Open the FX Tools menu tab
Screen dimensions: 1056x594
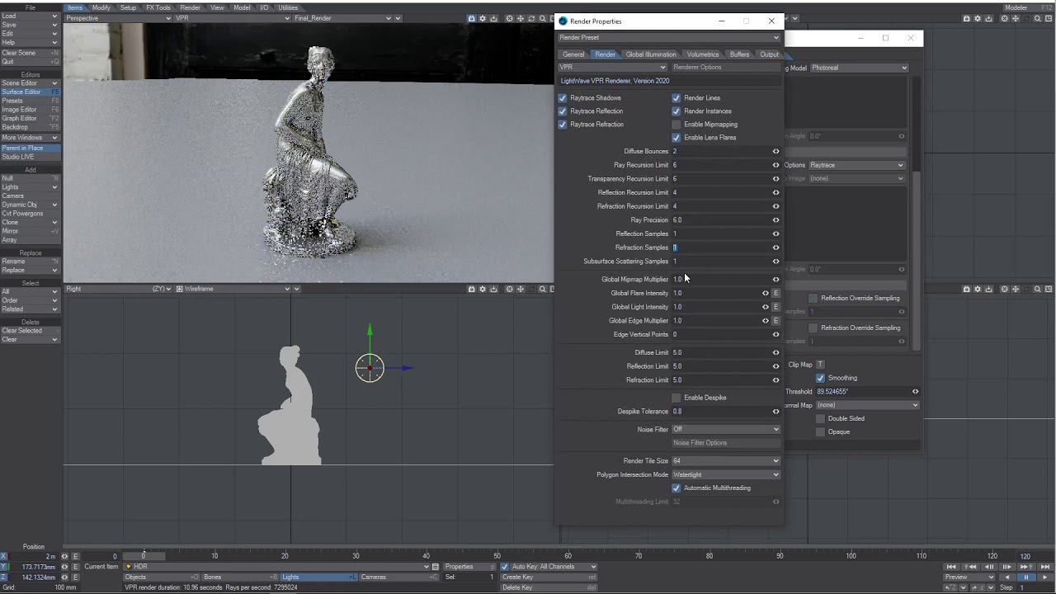pos(158,7)
